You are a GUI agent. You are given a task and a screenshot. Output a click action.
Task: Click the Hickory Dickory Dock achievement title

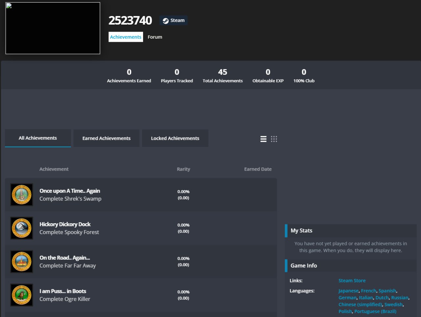coord(65,224)
